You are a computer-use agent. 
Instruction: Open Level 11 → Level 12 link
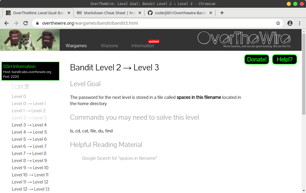(x=30, y=182)
